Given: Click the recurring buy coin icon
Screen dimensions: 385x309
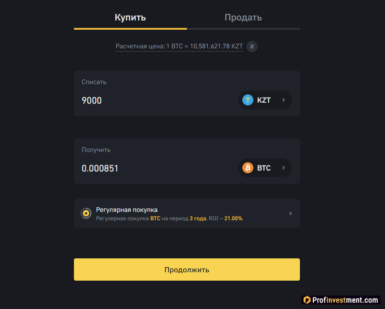Looking at the screenshot, I should [86, 213].
